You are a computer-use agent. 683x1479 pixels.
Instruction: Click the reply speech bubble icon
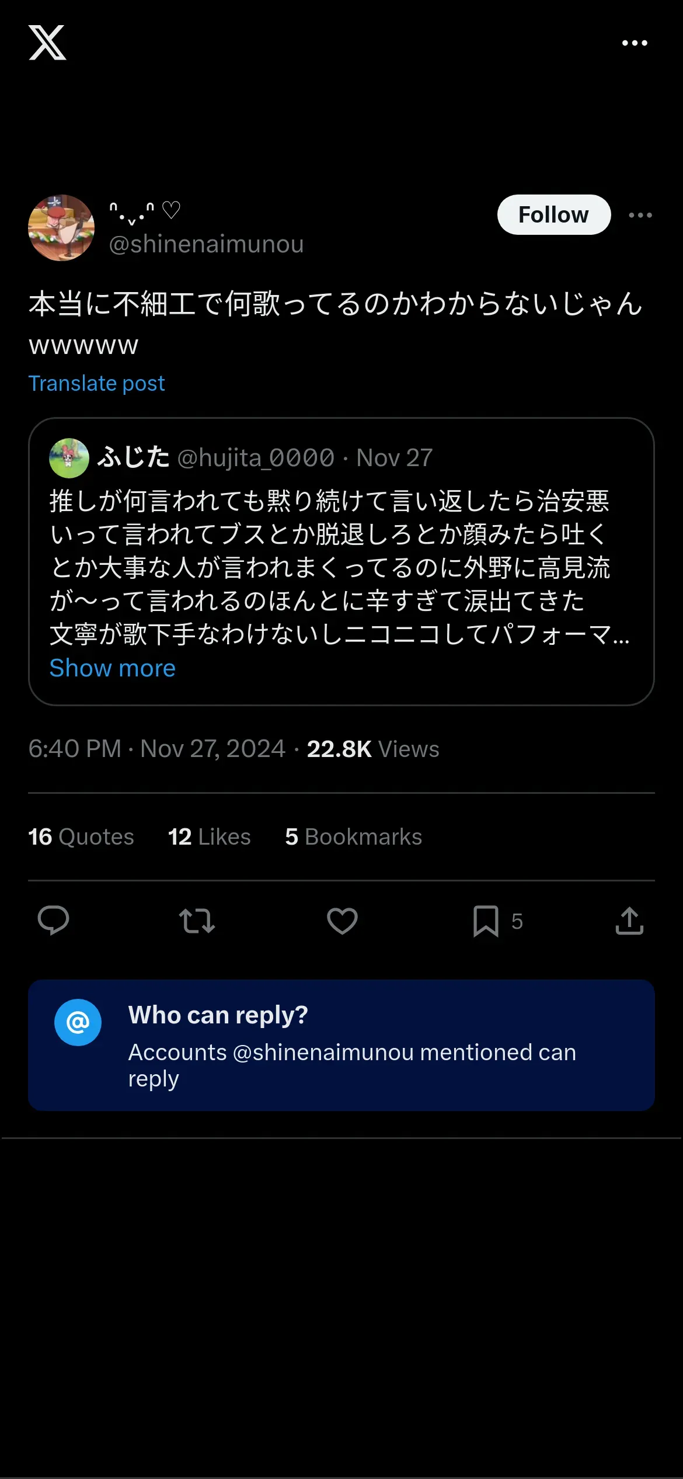click(x=53, y=921)
